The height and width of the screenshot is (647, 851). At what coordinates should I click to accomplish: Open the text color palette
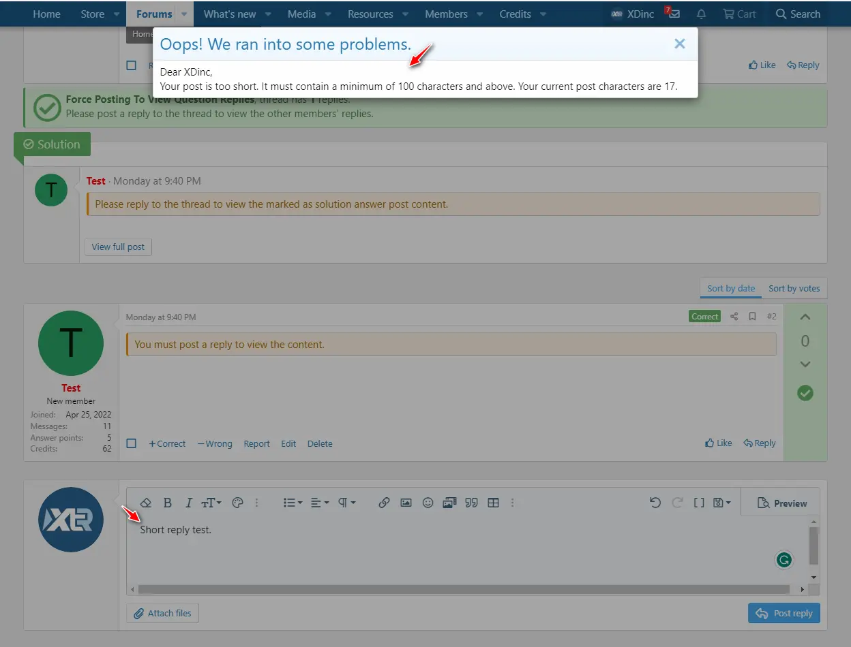(237, 503)
